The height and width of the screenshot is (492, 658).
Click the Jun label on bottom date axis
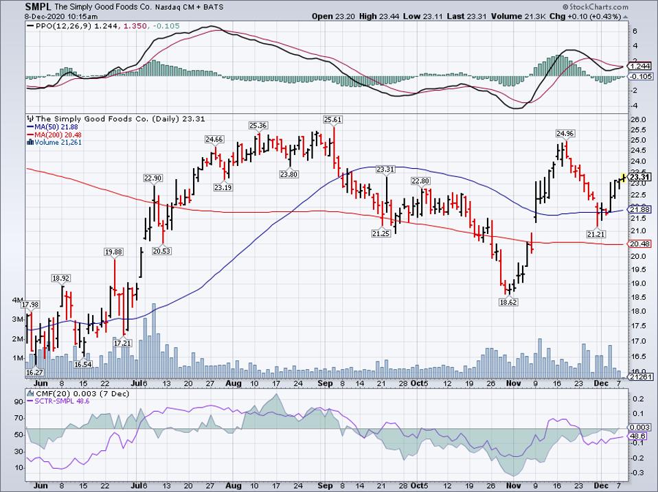(x=41, y=486)
